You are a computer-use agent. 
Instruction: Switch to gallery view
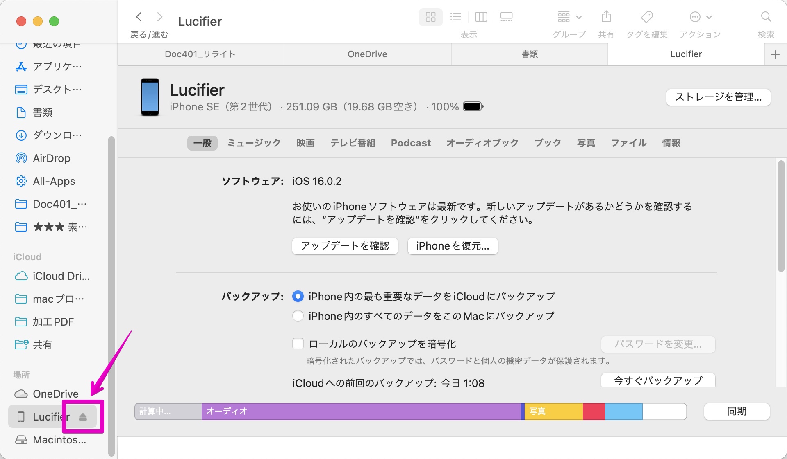tap(506, 17)
